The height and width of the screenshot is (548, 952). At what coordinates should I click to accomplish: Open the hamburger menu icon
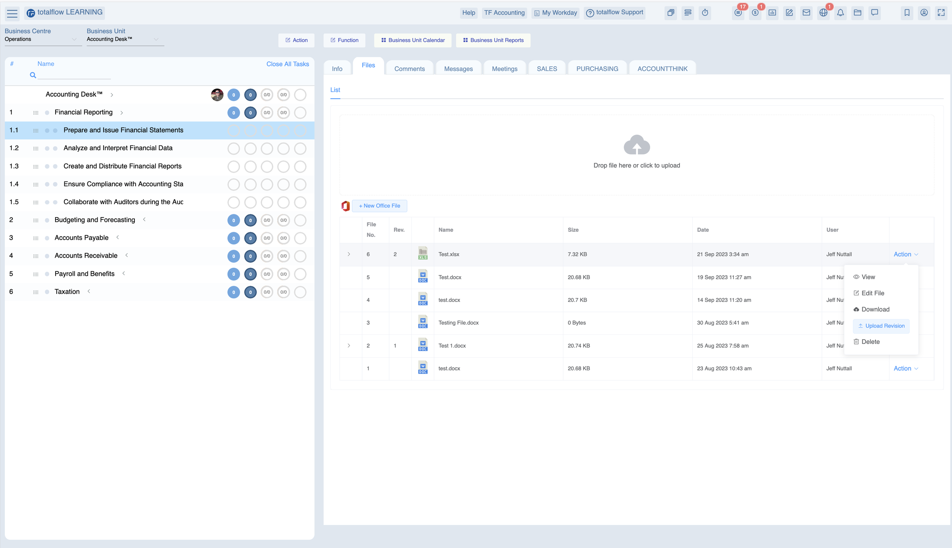tap(12, 13)
